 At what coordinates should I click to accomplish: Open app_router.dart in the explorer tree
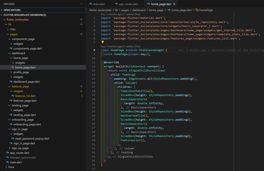43,153
